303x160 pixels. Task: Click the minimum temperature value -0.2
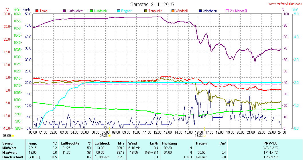pyautogui.click(x=54, y=148)
